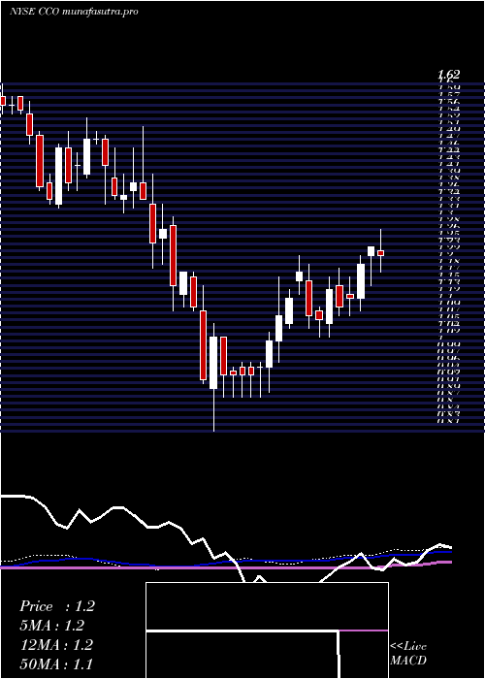Click the 'Price : 1.2' readout
The image size is (485, 679).
click(57, 606)
